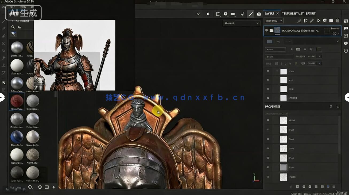
Task: Toggle the eye icon beside the bottom Properties entry
Action: point(268,177)
